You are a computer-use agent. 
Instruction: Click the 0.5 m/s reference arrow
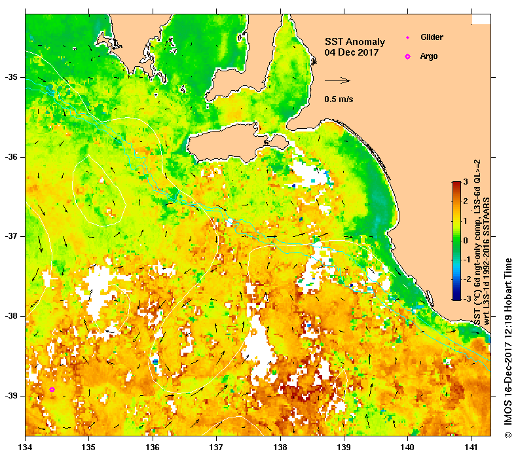[x=337, y=80]
